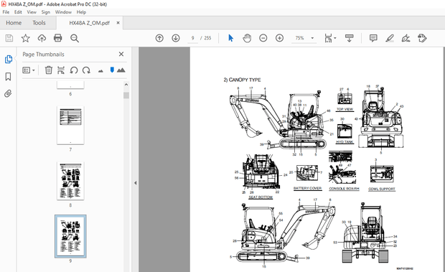
Task: Select page 9 thumbnail
Action: coord(70,236)
